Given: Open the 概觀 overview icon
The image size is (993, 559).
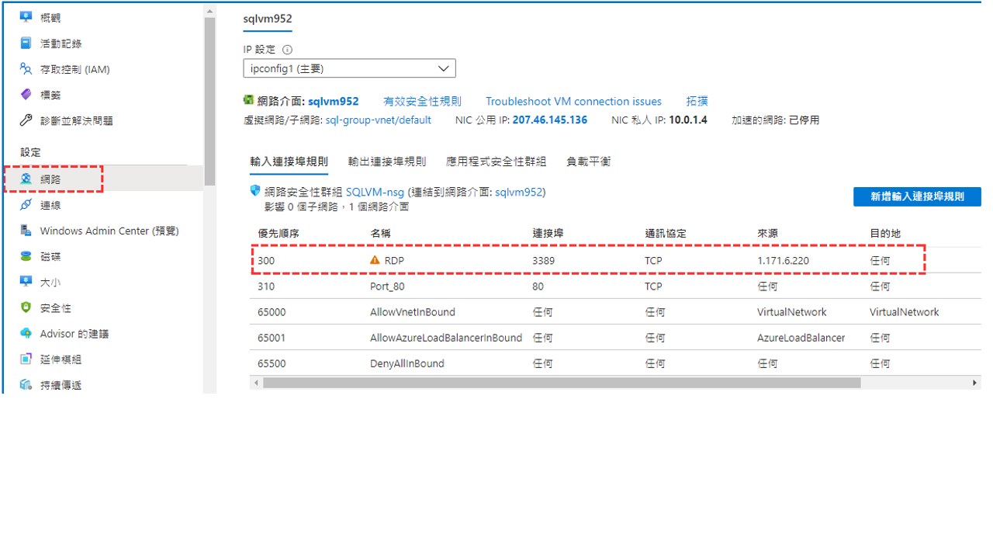Looking at the screenshot, I should pyautogui.click(x=26, y=18).
